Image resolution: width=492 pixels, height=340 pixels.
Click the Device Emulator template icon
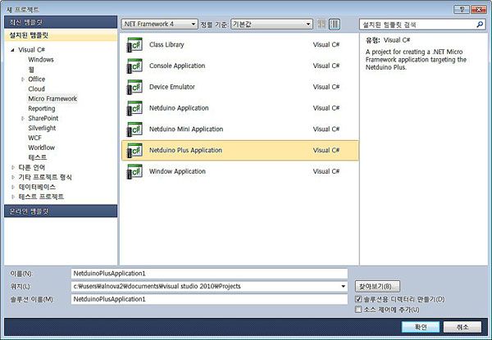pyautogui.click(x=134, y=87)
